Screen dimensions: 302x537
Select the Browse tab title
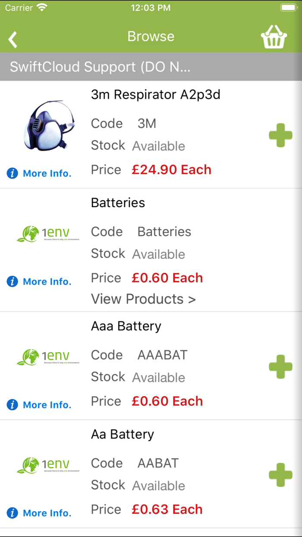click(x=151, y=36)
